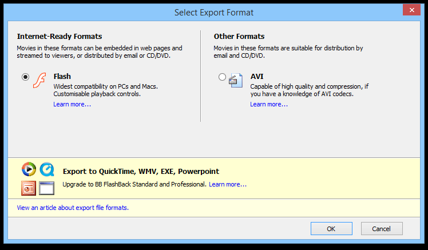Follow Learn more link about upgrading
Image resolution: width=428 pixels, height=250 pixels.
tap(228, 184)
